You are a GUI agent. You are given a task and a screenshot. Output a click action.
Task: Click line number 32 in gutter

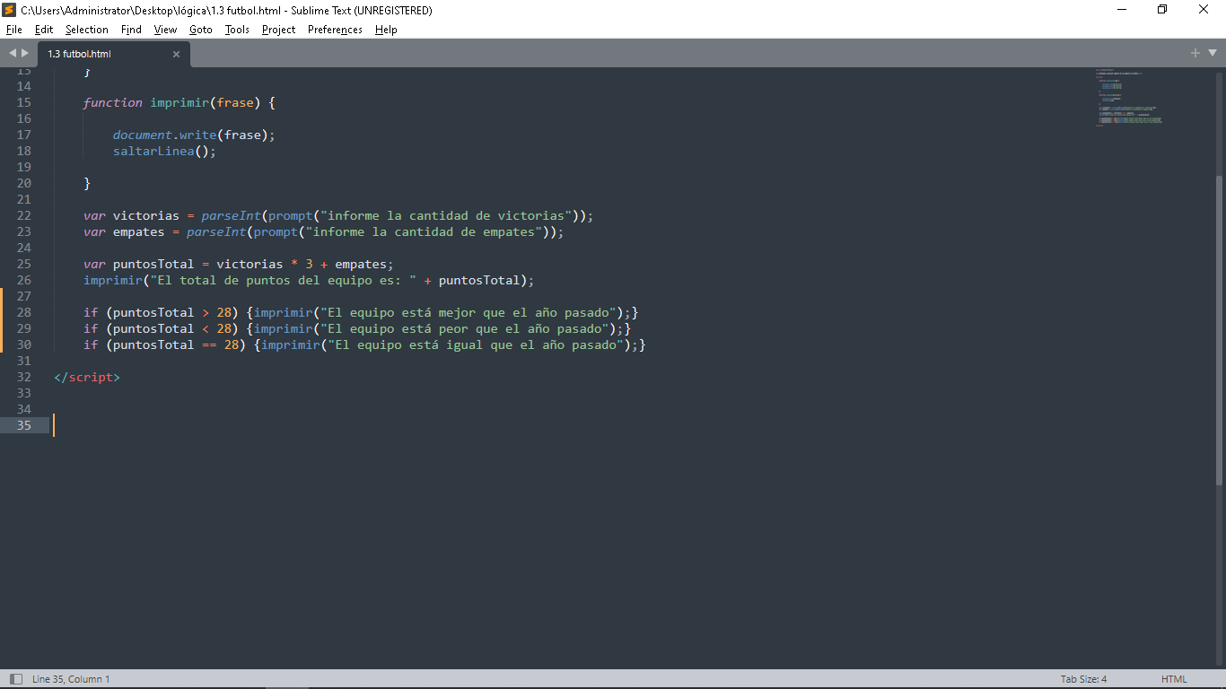click(x=23, y=377)
